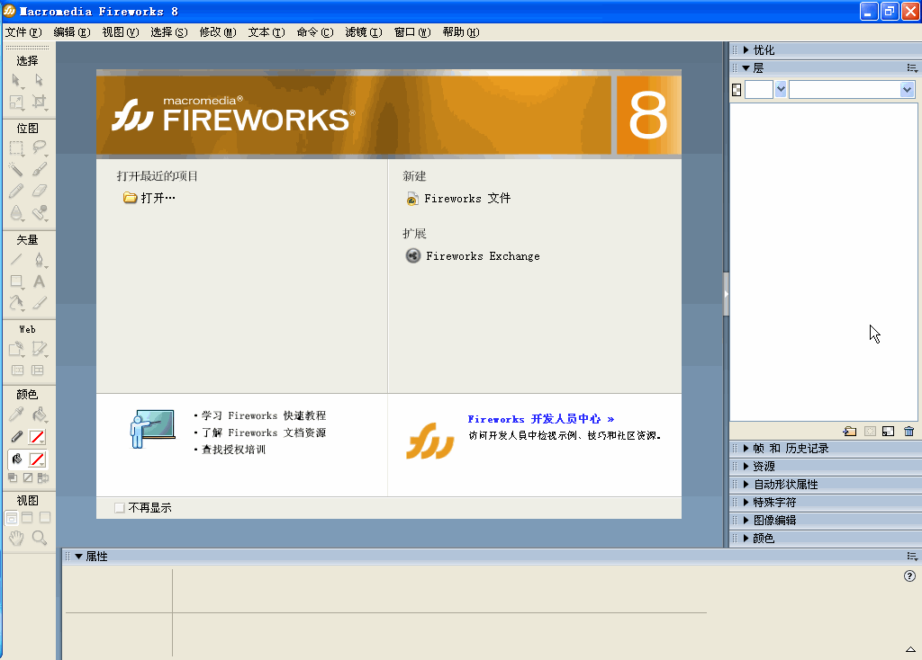Select the Paint Bucket tool

[39, 415]
